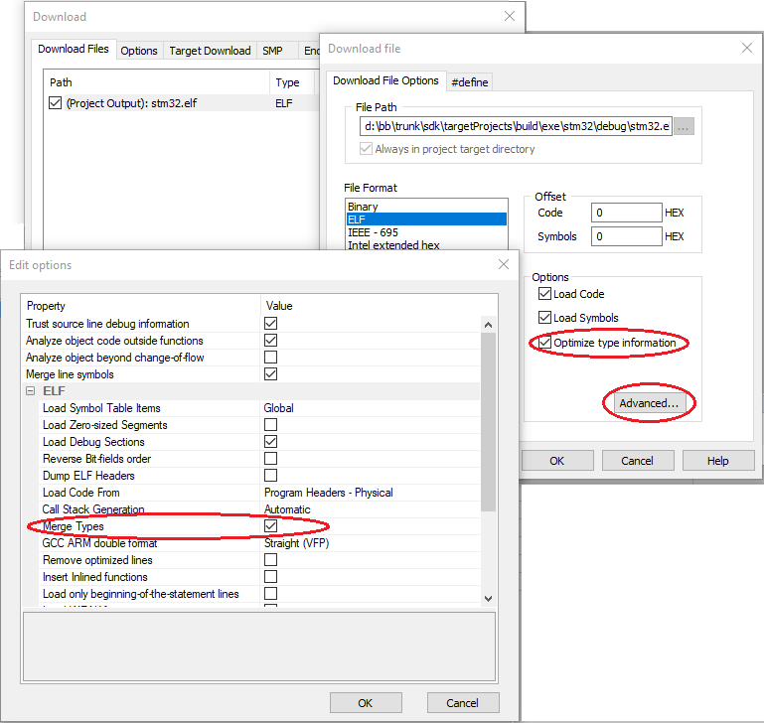Enable Load Zero-sized Segments
The image size is (764, 723).
270,425
